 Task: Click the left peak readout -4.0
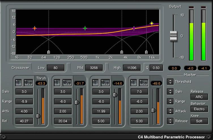(190, 68)
